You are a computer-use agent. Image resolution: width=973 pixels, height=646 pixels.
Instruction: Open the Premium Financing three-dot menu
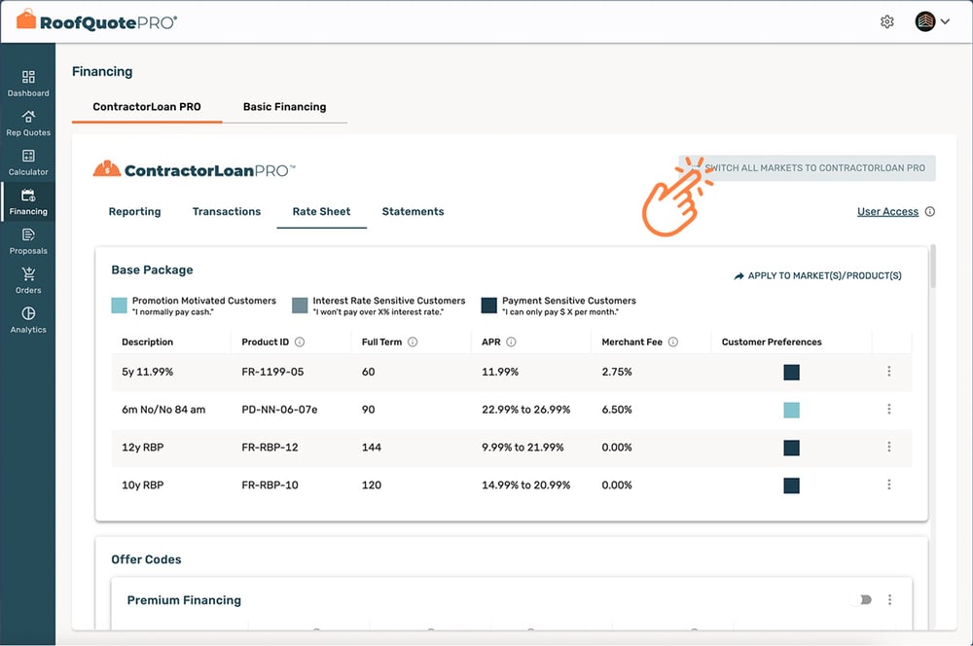tap(890, 599)
